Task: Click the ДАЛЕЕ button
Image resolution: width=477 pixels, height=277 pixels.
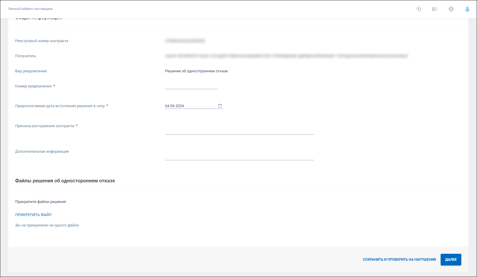Action: [x=451, y=260]
